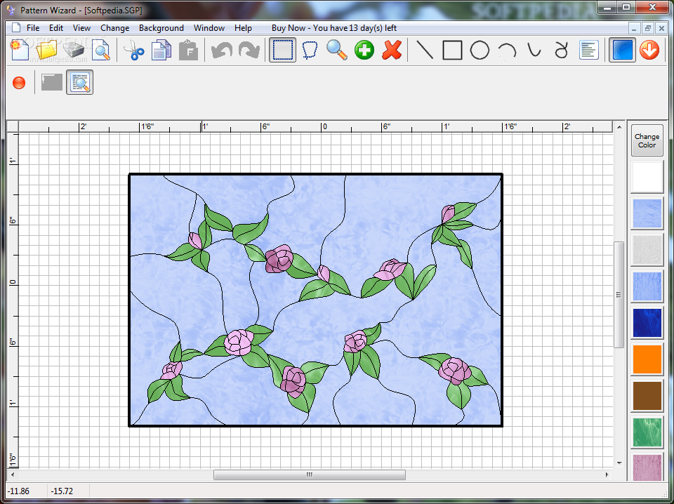This screenshot has height=504, width=674.
Task: Click the -15.72 coordinate in status bar
Action: (x=62, y=491)
